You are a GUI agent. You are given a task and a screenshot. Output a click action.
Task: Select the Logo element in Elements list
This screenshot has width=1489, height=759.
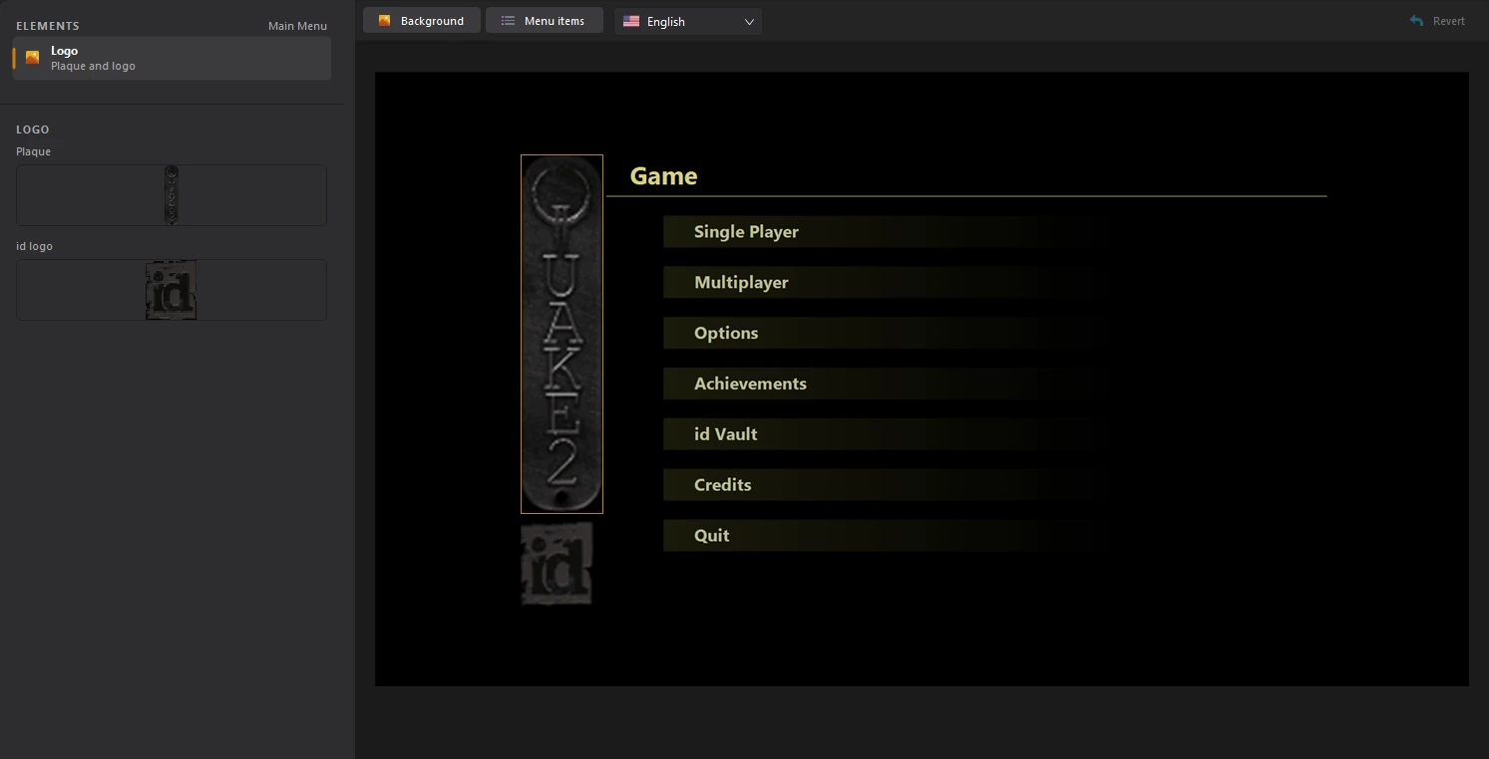coord(172,58)
